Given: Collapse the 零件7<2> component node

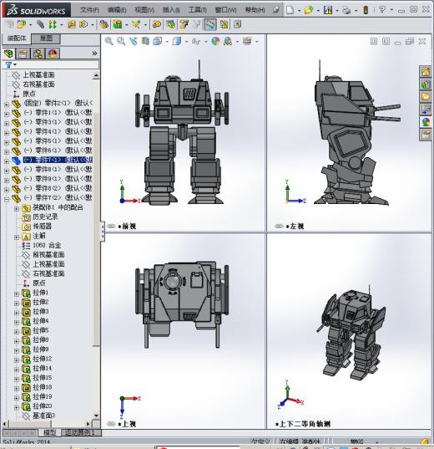Looking at the screenshot, I should 7,199.
